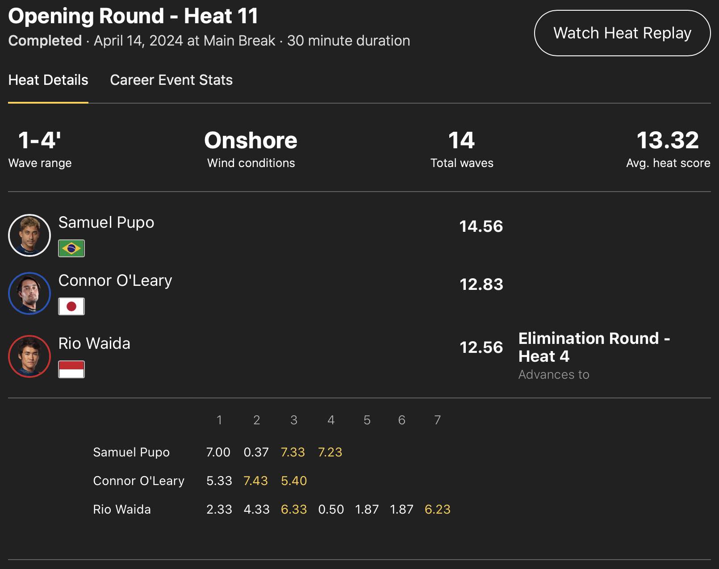719x569 pixels.
Task: Switch to the Career Event Stats tab
Action: pos(171,80)
